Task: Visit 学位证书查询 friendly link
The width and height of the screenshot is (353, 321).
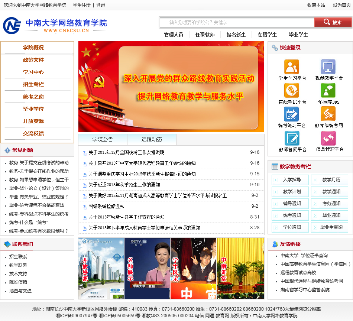Action: [314, 256]
